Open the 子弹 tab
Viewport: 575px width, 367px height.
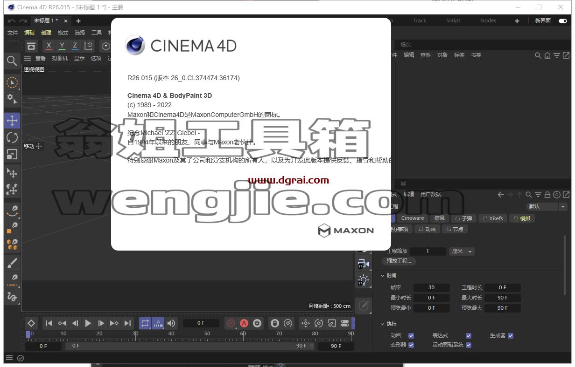pyautogui.click(x=463, y=218)
